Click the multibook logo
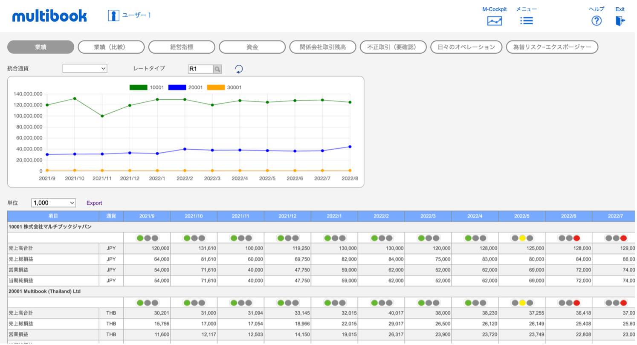 point(49,16)
